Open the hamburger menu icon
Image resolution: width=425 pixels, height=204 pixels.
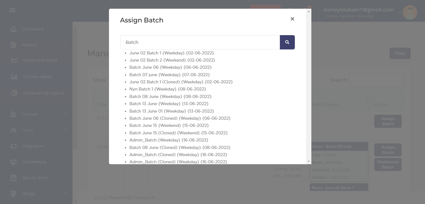pos(12,10)
